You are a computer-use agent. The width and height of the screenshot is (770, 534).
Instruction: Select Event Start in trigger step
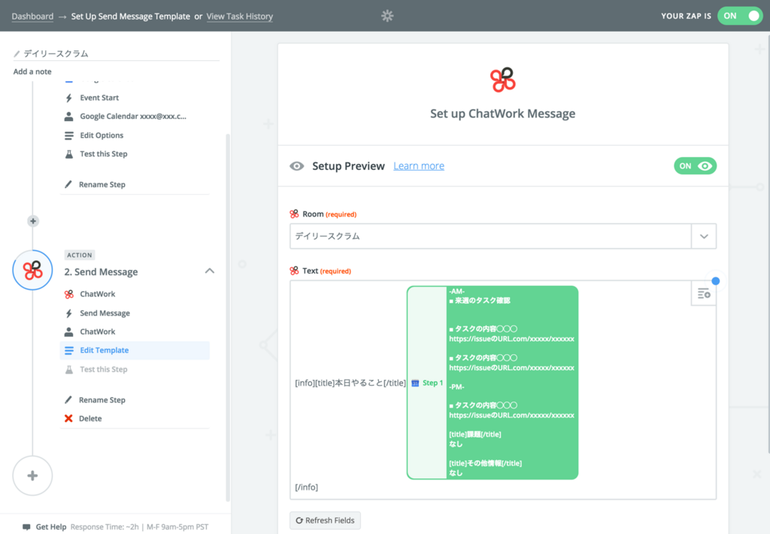click(99, 98)
